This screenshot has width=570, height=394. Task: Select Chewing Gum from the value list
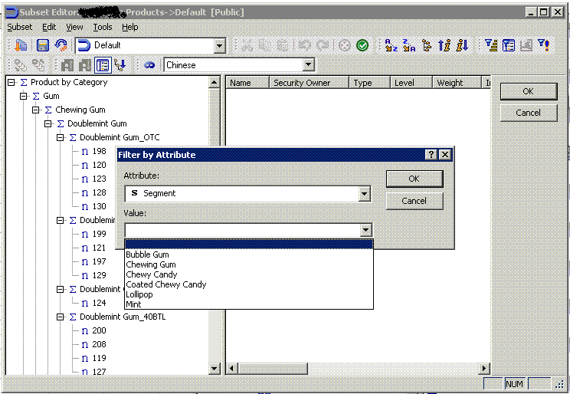coord(151,264)
